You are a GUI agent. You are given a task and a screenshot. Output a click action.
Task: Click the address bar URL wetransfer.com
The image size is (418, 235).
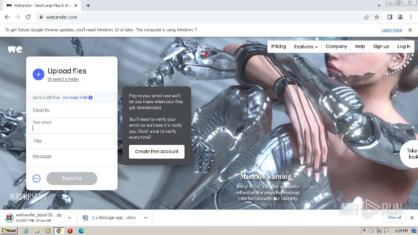click(x=62, y=17)
